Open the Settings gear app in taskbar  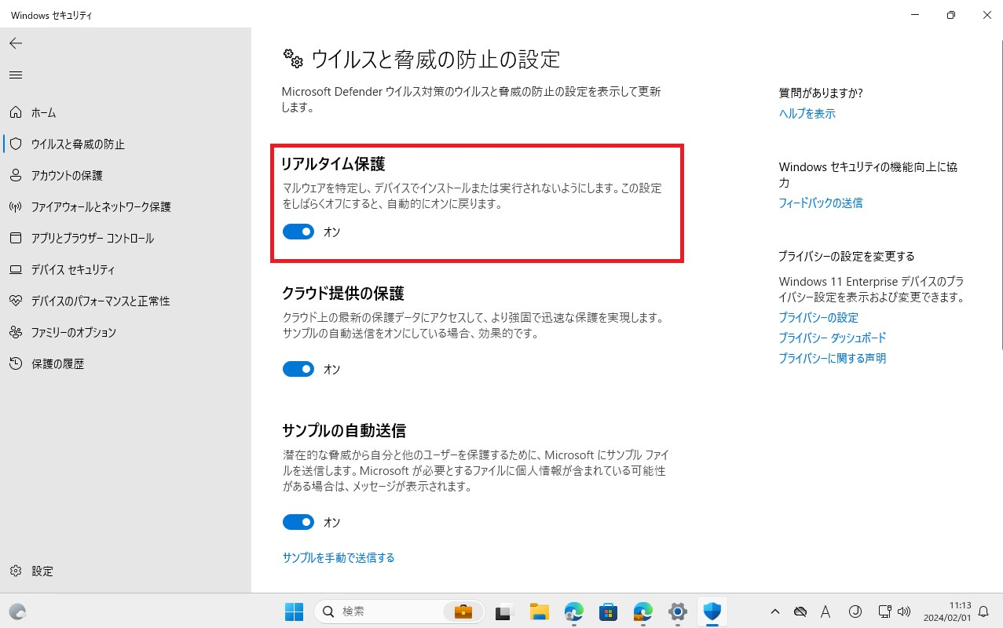tap(678, 612)
